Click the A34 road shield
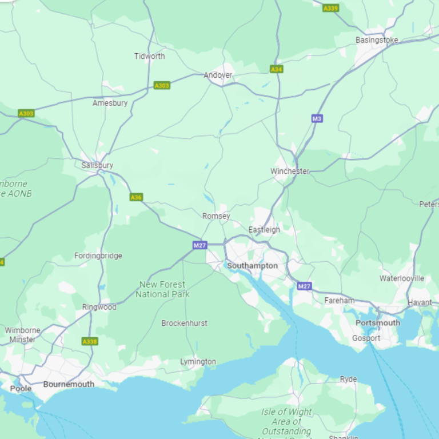 click(276, 69)
